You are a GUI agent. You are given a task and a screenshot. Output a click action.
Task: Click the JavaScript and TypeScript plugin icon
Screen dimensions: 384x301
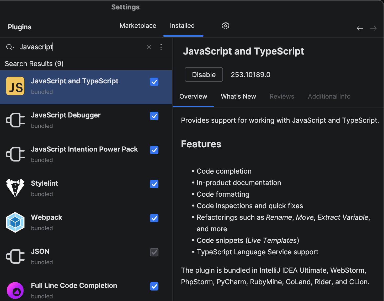(x=15, y=86)
